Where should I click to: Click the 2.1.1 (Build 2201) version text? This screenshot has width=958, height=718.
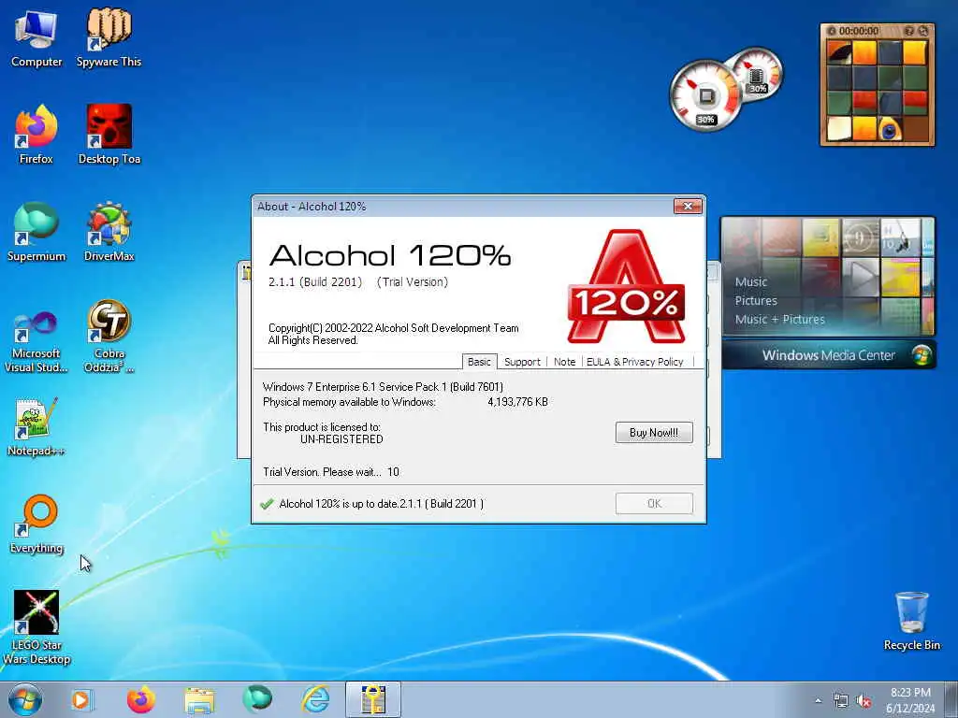[x=315, y=282]
